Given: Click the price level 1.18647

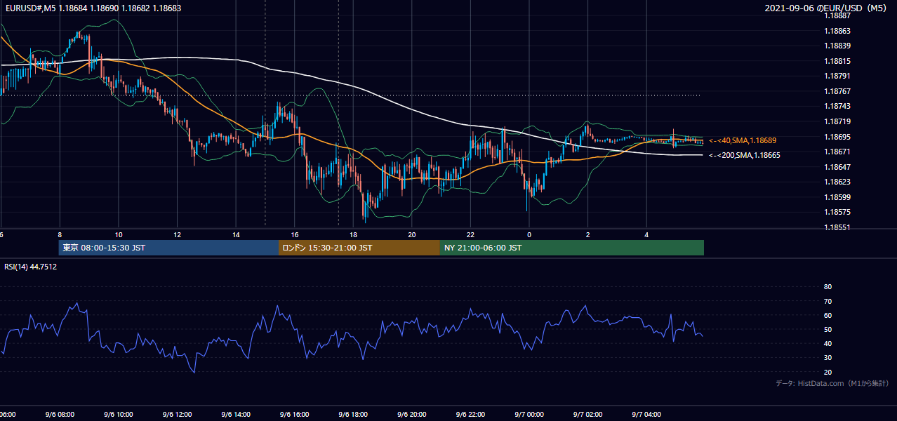Looking at the screenshot, I should [836, 167].
